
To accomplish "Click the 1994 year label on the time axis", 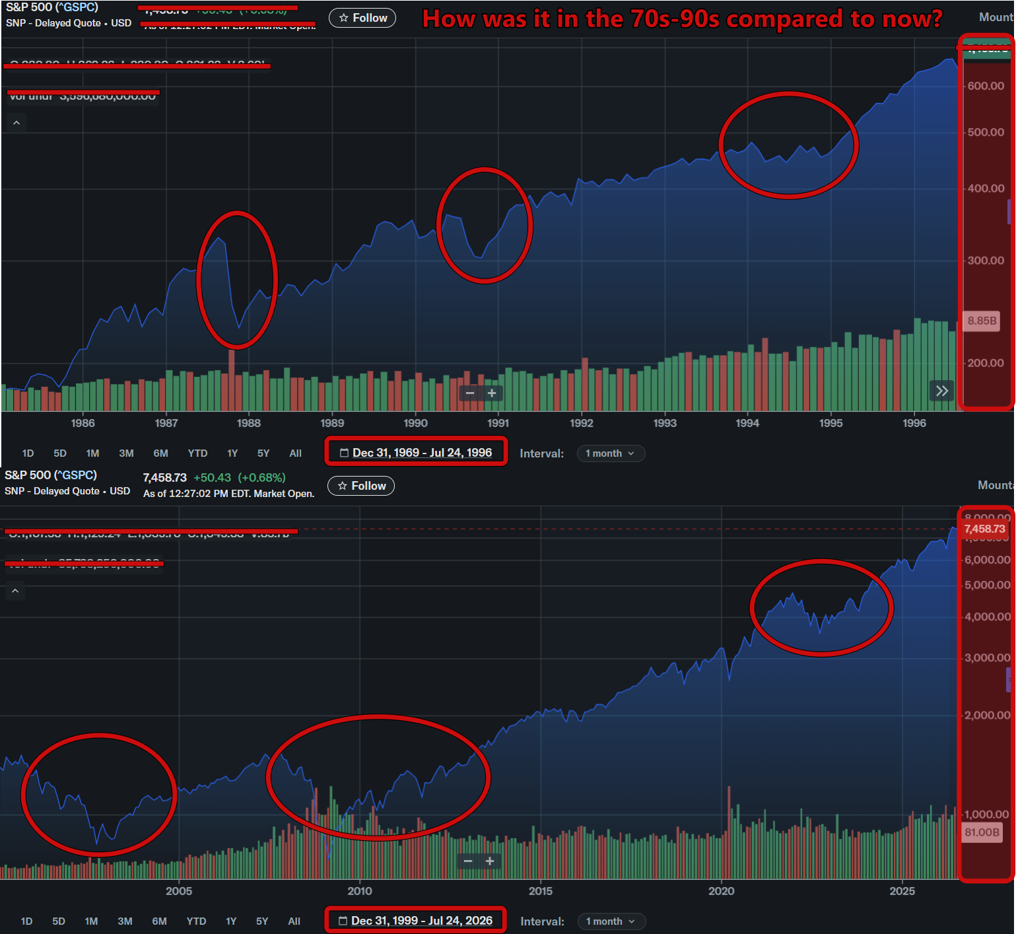I will click(x=748, y=424).
